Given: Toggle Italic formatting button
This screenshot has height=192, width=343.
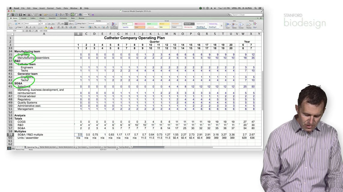Looking at the screenshot, I should click(x=31, y=27).
